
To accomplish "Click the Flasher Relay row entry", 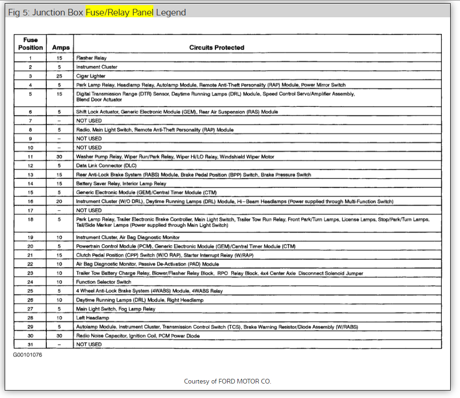I will click(x=91, y=58).
